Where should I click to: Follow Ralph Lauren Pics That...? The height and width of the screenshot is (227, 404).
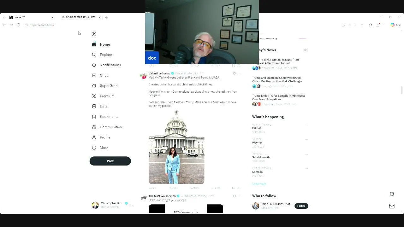[301, 206]
